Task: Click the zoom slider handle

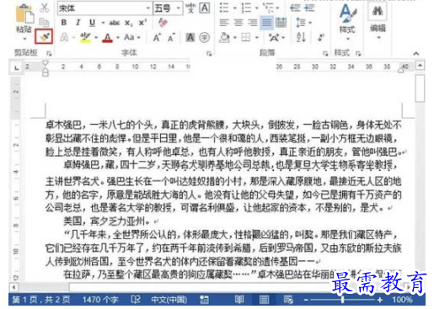Action: (342, 300)
